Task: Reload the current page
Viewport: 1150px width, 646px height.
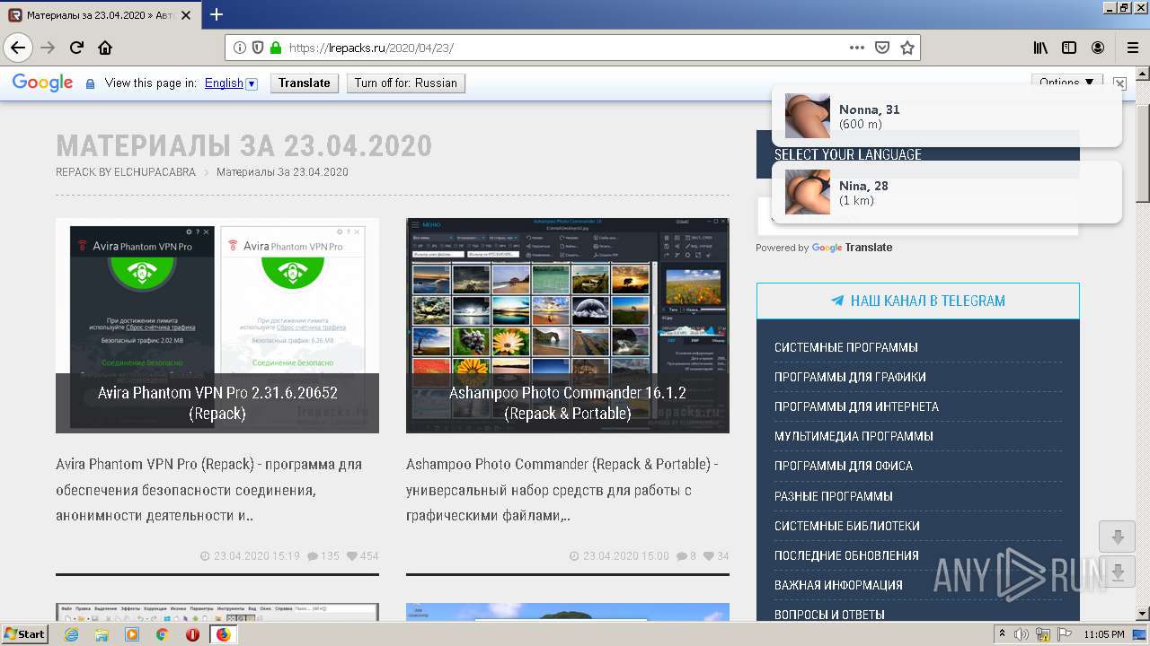Action: tap(76, 48)
